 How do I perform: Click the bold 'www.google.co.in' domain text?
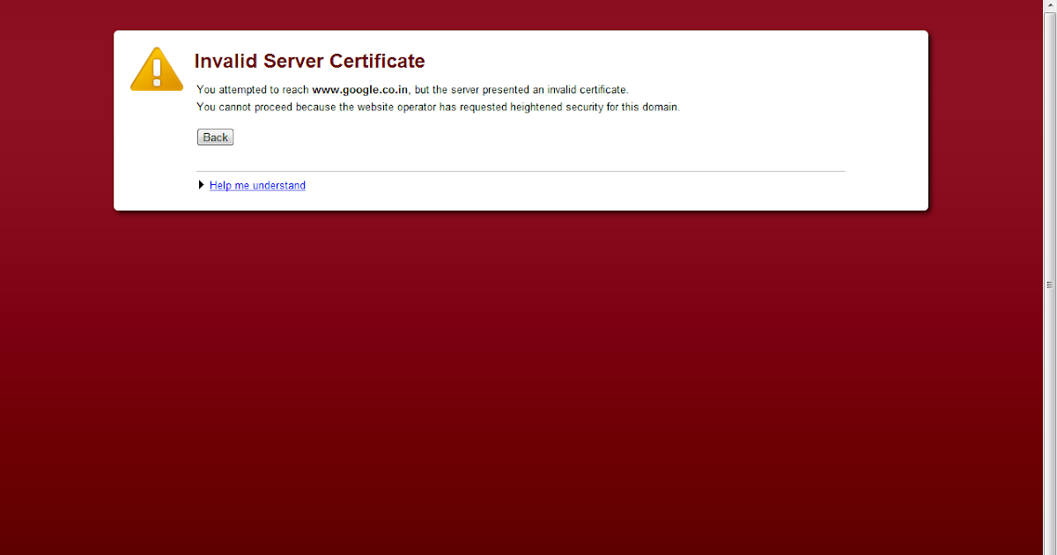pyautogui.click(x=360, y=90)
